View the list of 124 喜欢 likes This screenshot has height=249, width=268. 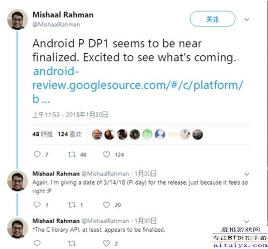[x=70, y=134]
